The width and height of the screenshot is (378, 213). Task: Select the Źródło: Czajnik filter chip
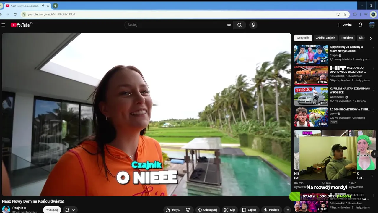pyautogui.click(x=325, y=38)
